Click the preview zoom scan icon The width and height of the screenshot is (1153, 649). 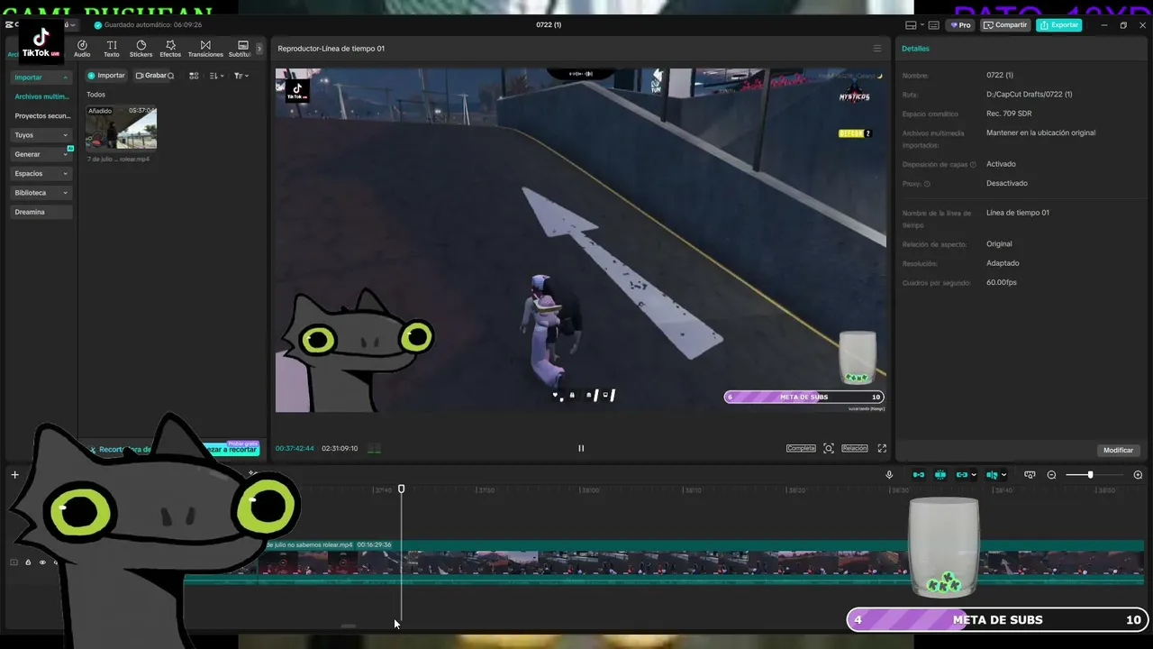click(x=829, y=448)
